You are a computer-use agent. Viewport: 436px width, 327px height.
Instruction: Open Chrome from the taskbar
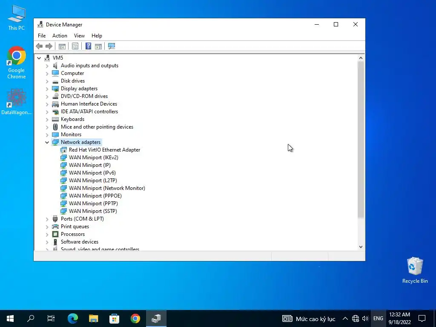point(135,318)
